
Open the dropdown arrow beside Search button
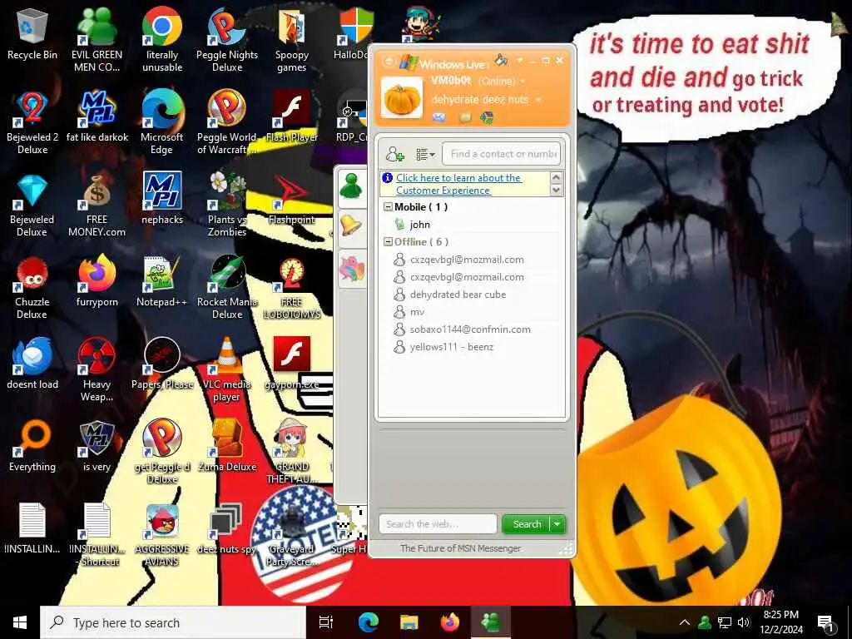pos(557,524)
